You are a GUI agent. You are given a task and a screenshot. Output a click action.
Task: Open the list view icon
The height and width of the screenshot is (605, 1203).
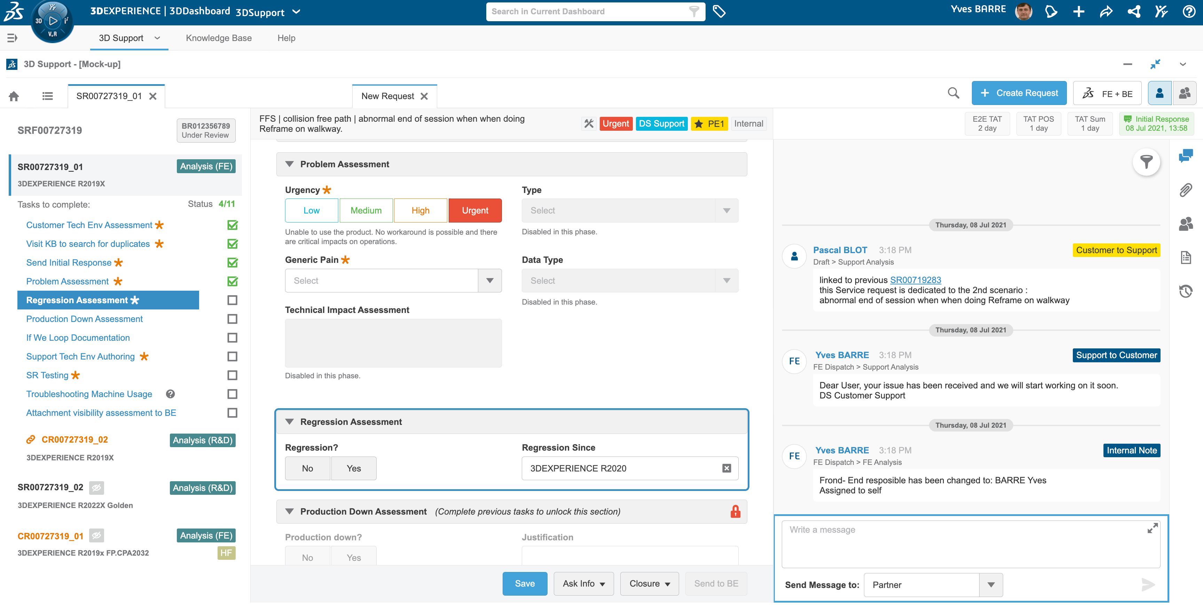(47, 96)
